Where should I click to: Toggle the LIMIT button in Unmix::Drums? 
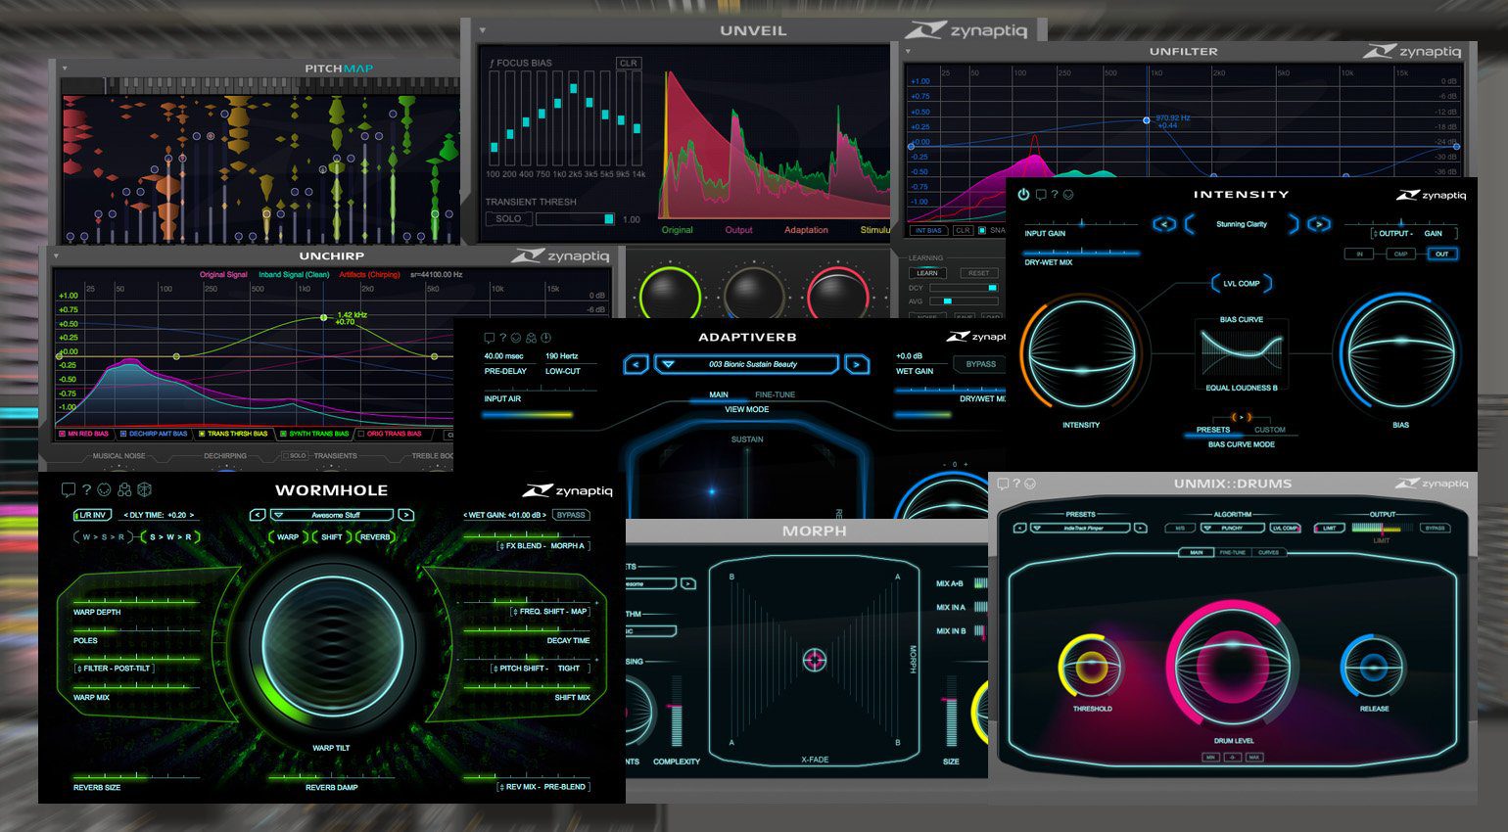click(x=1329, y=529)
